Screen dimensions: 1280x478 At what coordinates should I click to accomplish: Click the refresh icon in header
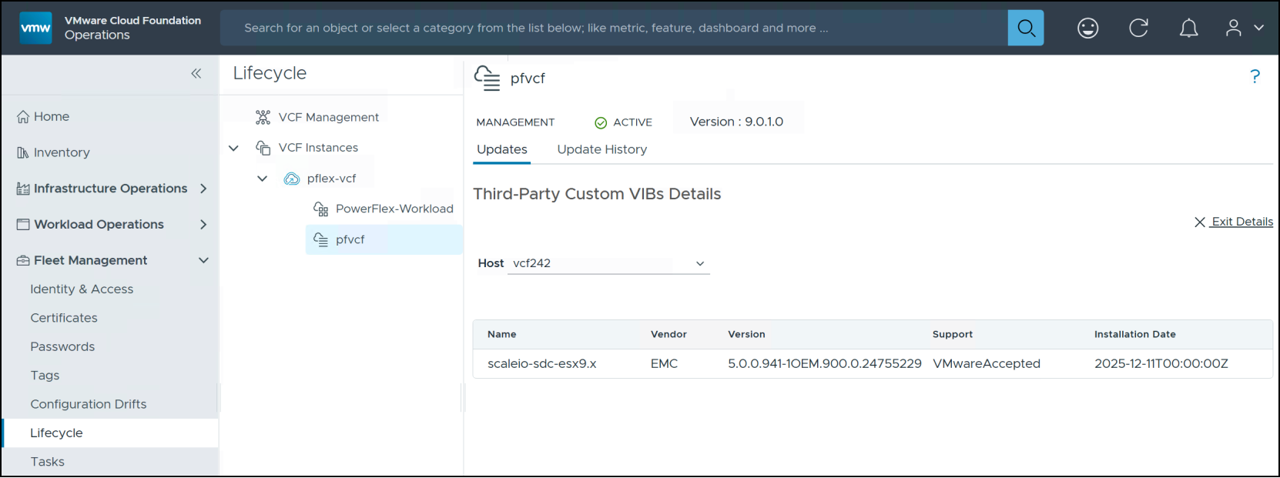1138,28
